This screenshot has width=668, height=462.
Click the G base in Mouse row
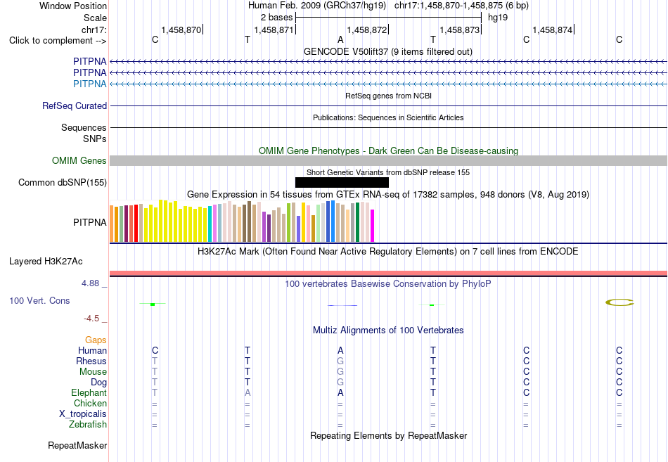340,372
